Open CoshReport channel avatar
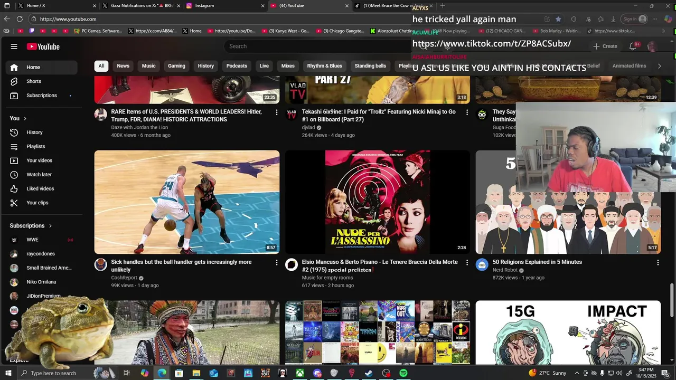This screenshot has height=380, width=676. (x=100, y=265)
